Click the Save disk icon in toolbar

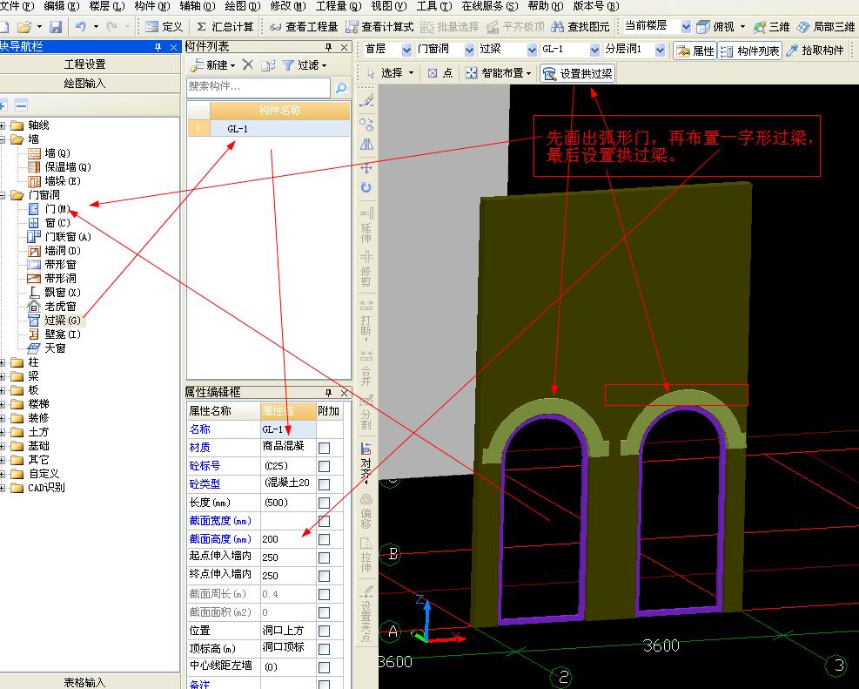pos(56,26)
